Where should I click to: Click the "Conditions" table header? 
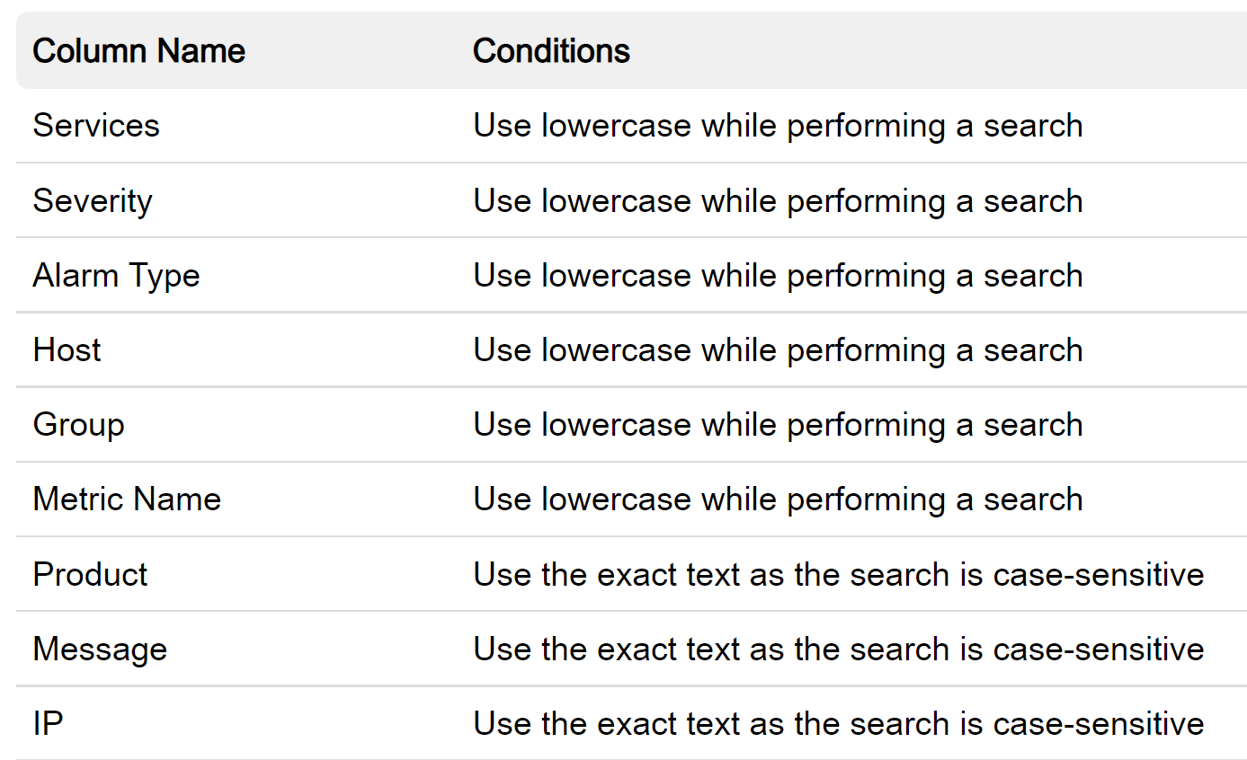(x=551, y=51)
